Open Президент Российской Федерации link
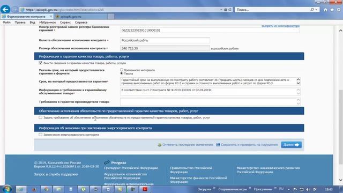343x193 pixels. (131, 168)
